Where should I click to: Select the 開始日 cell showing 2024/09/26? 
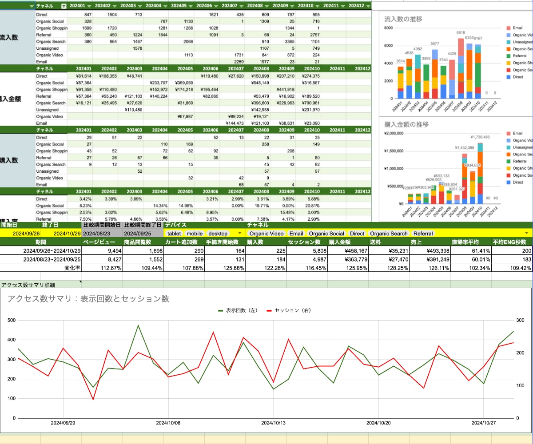point(20,234)
